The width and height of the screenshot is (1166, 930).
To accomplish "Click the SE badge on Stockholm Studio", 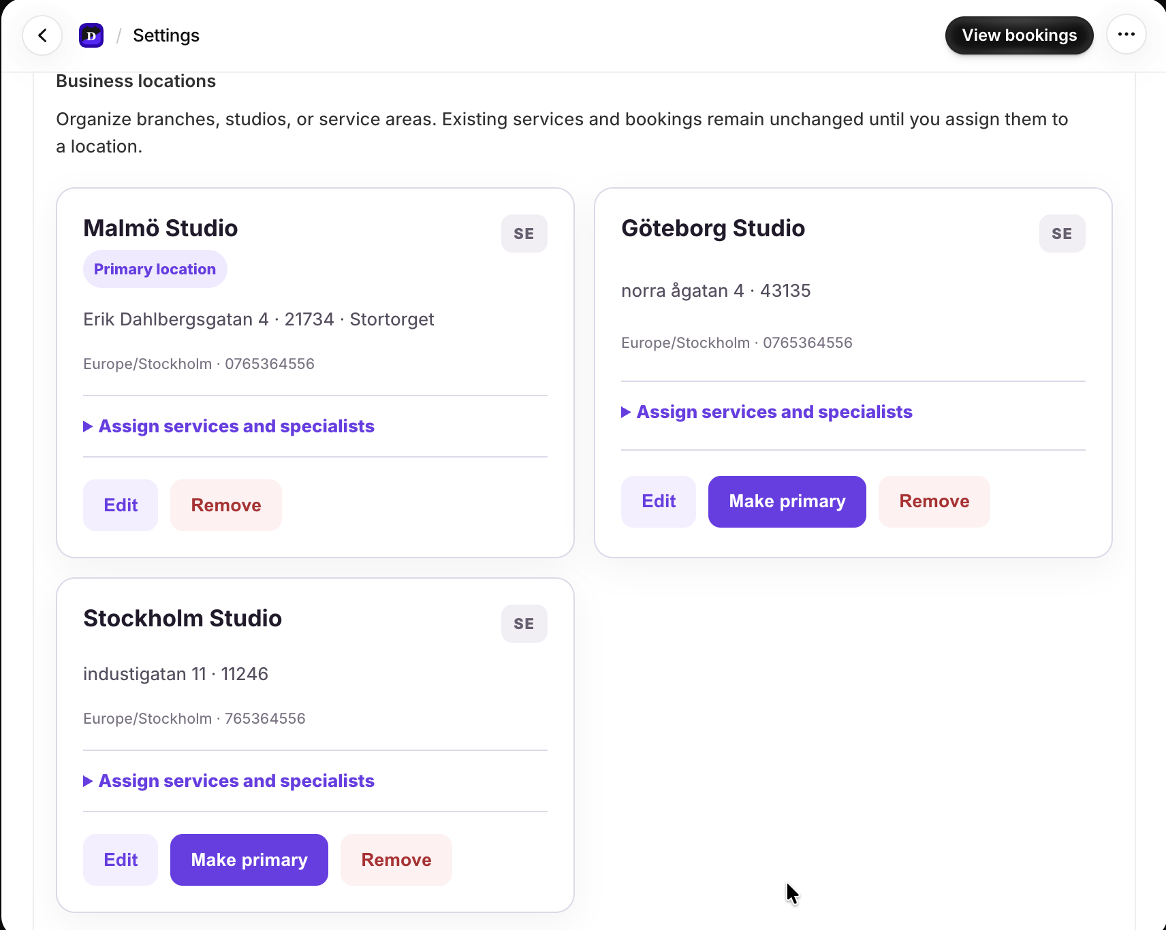I will click(x=524, y=624).
